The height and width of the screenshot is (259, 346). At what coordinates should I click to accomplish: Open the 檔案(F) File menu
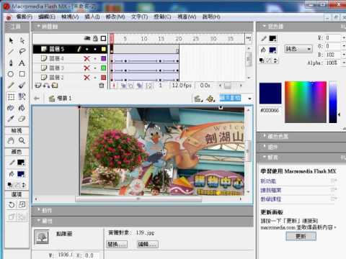coord(25,17)
